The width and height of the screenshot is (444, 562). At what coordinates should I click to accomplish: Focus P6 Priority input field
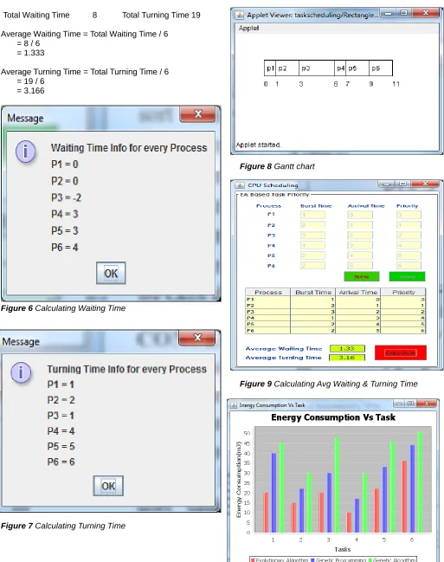point(409,266)
